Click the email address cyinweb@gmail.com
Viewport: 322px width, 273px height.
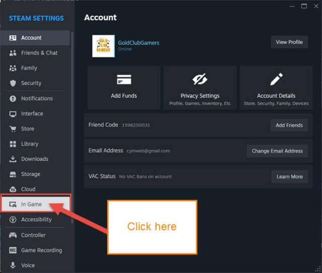tap(148, 151)
